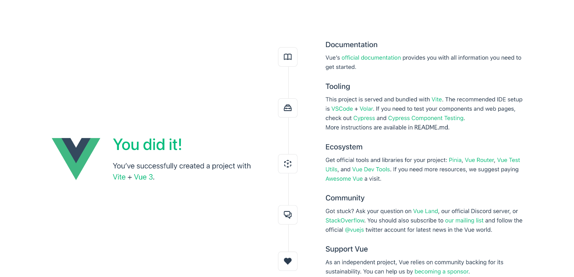
Task: Visit the Awesome Vue link
Action: click(344, 179)
